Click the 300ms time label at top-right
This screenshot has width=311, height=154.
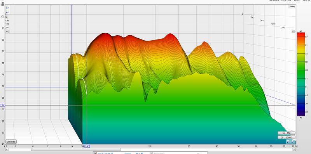292,7
